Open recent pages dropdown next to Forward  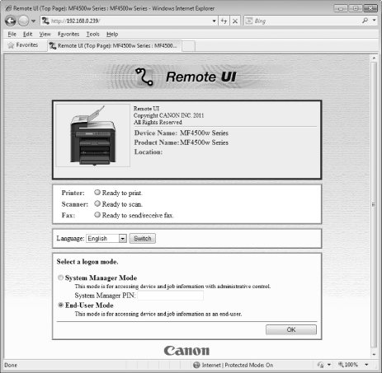point(33,21)
